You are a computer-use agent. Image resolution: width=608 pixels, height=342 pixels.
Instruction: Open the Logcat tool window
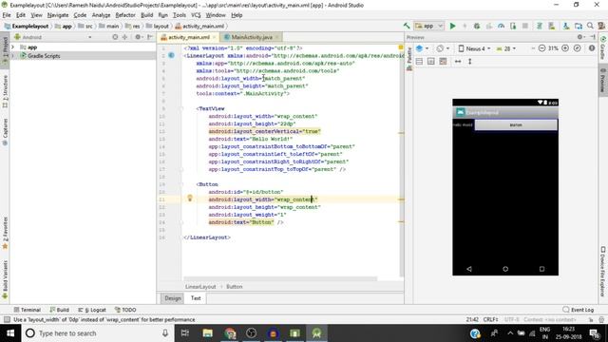click(x=92, y=310)
